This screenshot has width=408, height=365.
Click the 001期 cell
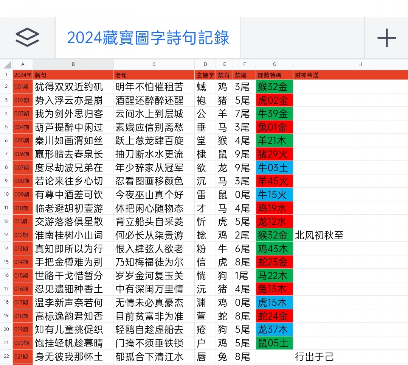pyautogui.click(x=23, y=87)
